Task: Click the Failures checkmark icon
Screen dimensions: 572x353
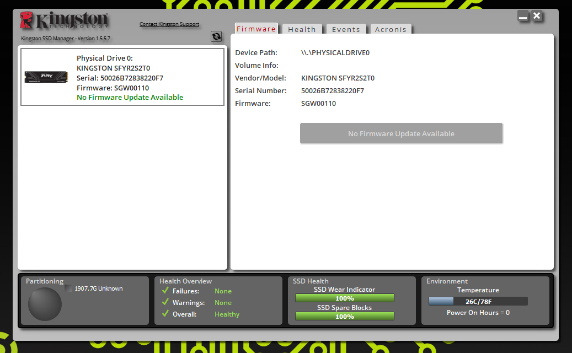Action: click(165, 290)
